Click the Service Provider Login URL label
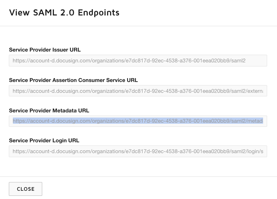The width and height of the screenshot is (277, 199). pyautogui.click(x=44, y=140)
